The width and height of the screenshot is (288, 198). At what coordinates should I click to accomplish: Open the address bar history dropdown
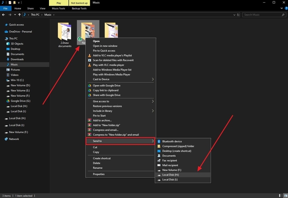pyautogui.click(x=231, y=15)
